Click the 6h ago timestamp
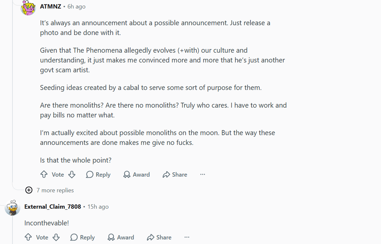The image size is (381, 244). (x=76, y=7)
